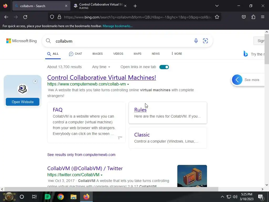Click the address bar URL
This screenshot has height=202, width=269.
pos(138,17)
